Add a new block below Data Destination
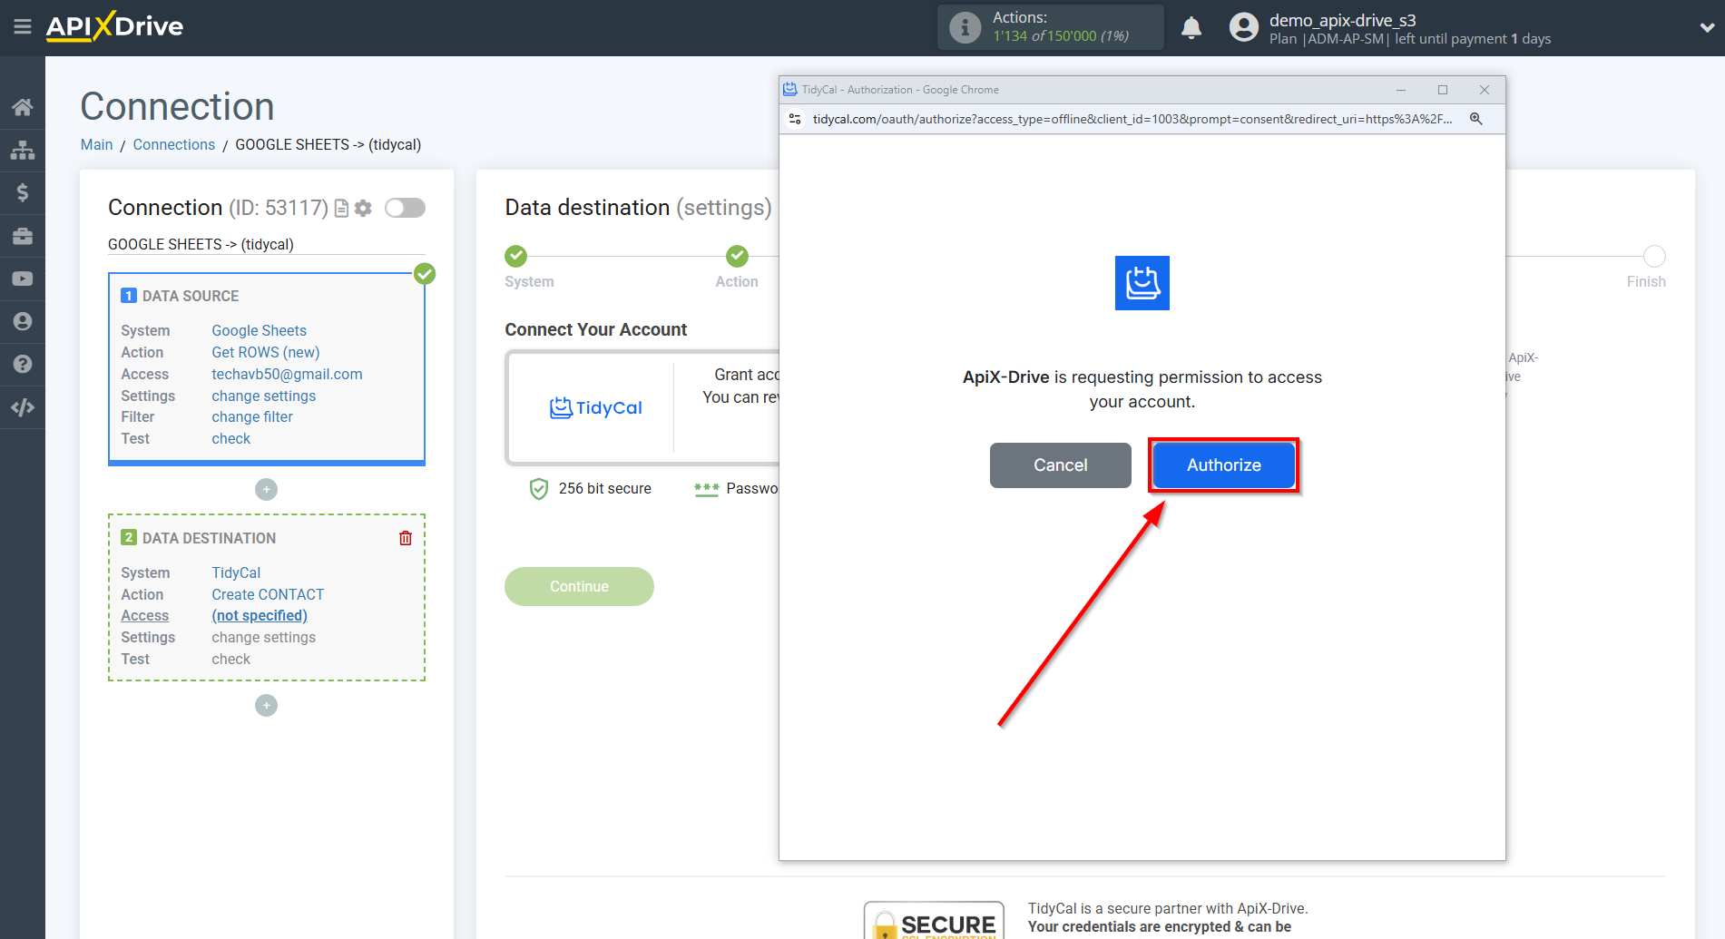 [265, 705]
